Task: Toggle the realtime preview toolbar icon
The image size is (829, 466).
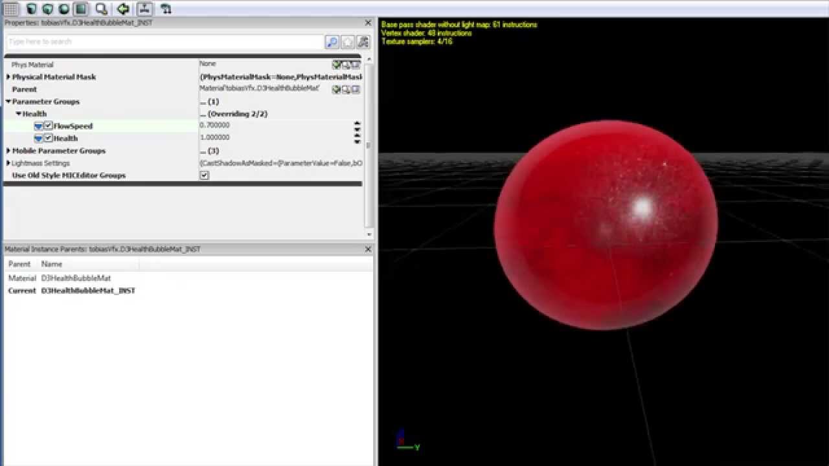Action: [144, 9]
